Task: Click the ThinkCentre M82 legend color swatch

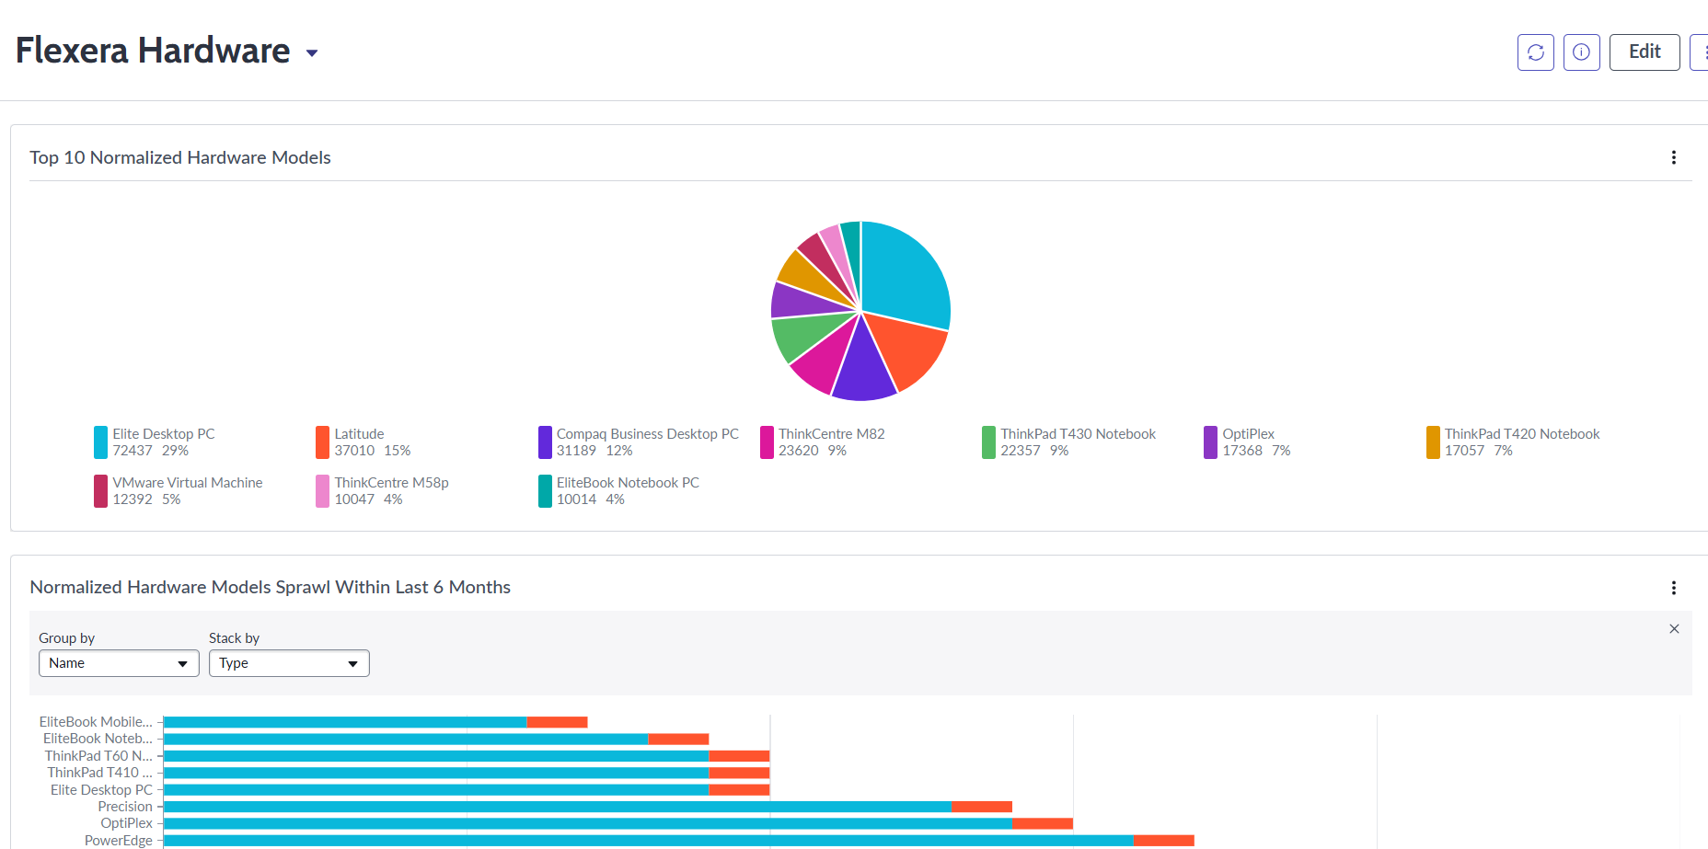Action: click(767, 442)
